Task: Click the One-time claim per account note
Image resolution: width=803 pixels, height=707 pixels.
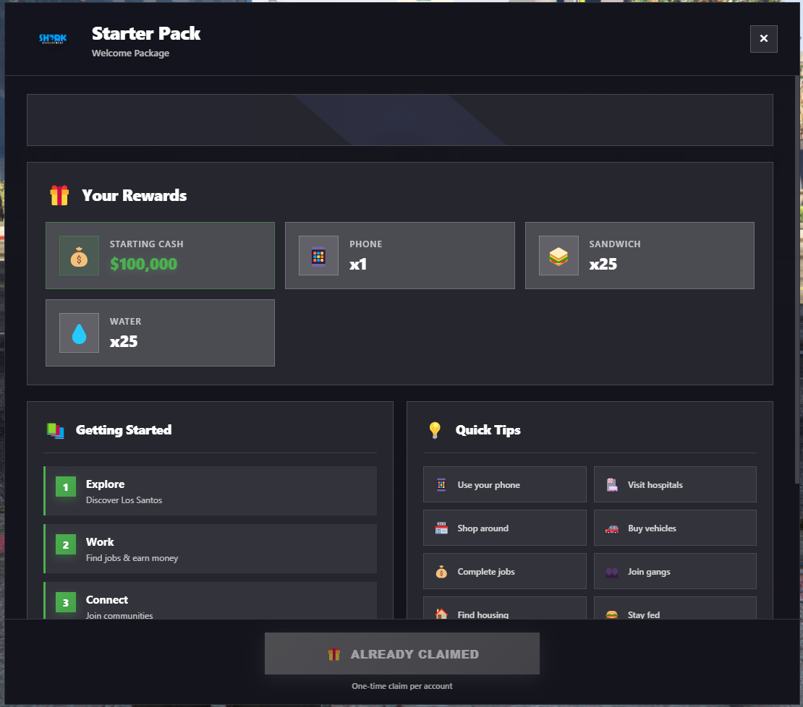Action: click(x=402, y=686)
